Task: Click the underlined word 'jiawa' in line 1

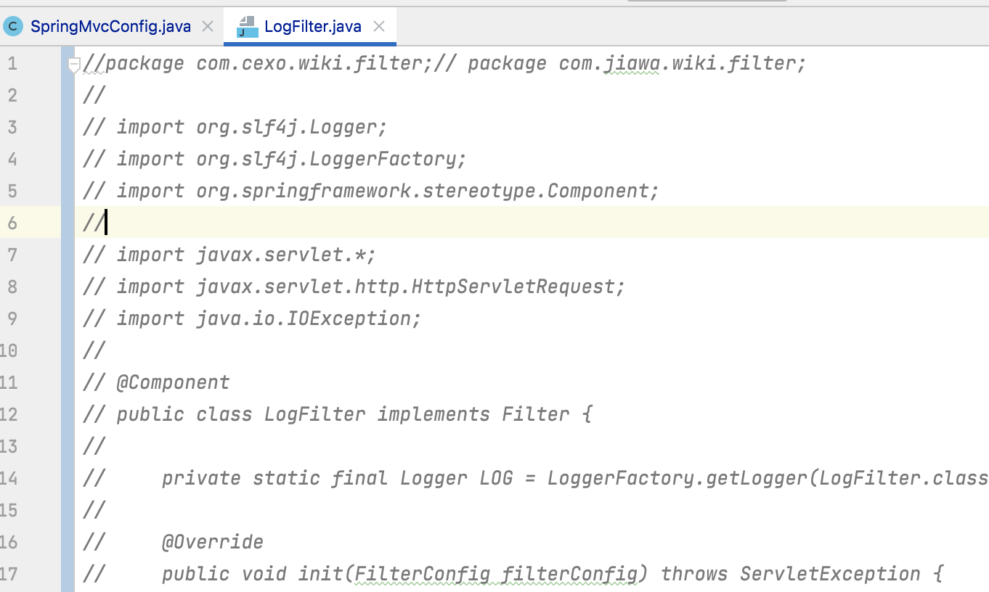Action: click(x=632, y=64)
